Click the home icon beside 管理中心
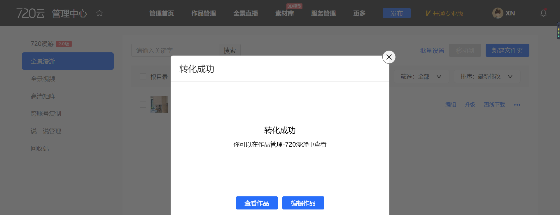The height and width of the screenshot is (215, 560). [x=99, y=13]
